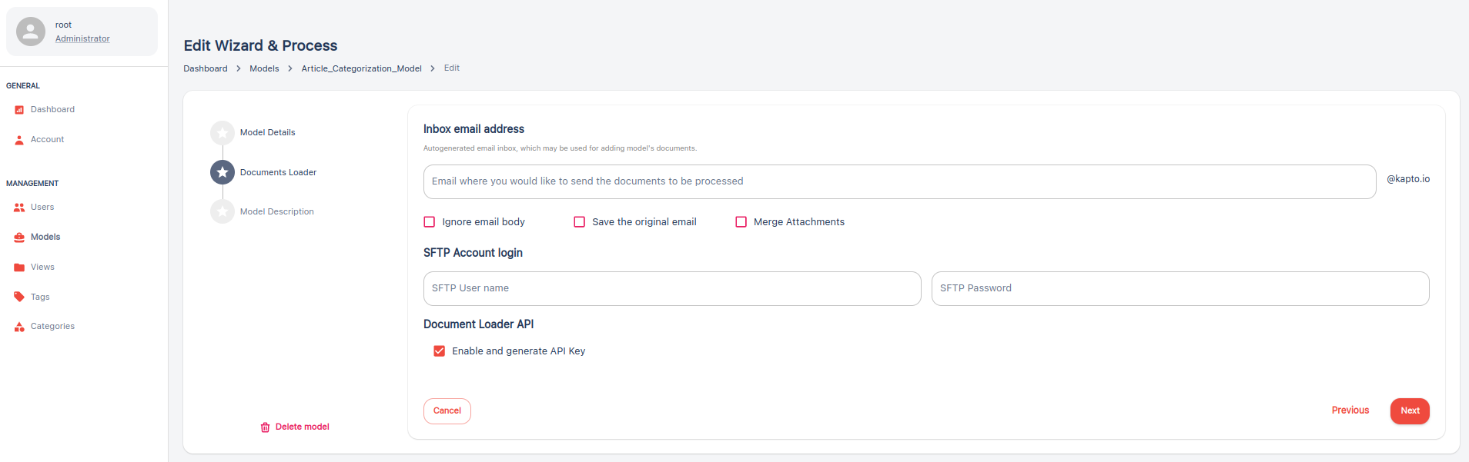The height and width of the screenshot is (462, 1469).
Task: Click the Account person icon
Action: [x=19, y=140]
